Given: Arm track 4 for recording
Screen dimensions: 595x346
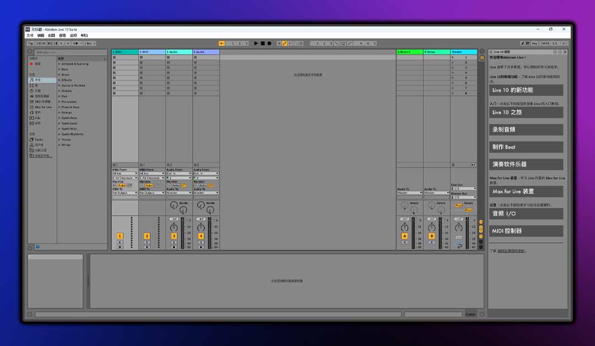Looking at the screenshot, I should pyautogui.click(x=201, y=247).
